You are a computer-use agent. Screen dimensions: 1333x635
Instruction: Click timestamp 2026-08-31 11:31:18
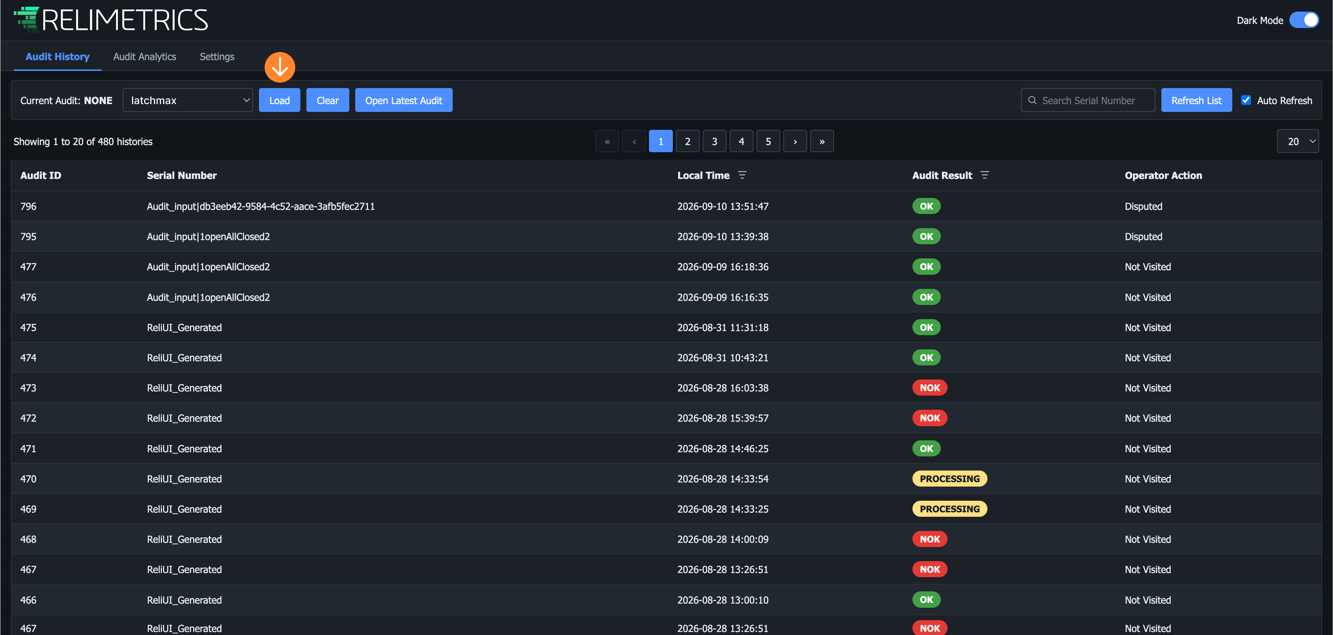coord(723,327)
